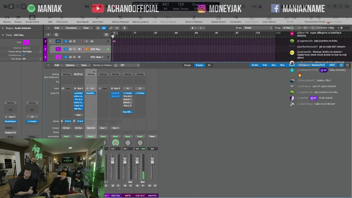Open the Groups toolbar icon
The width and height of the screenshot is (352, 198).
(x=18, y=18)
